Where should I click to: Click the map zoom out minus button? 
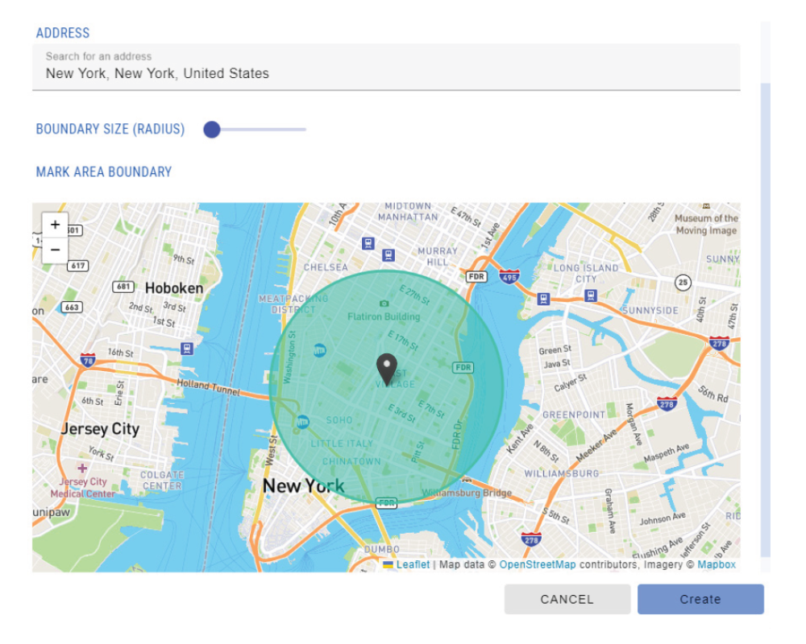click(55, 250)
